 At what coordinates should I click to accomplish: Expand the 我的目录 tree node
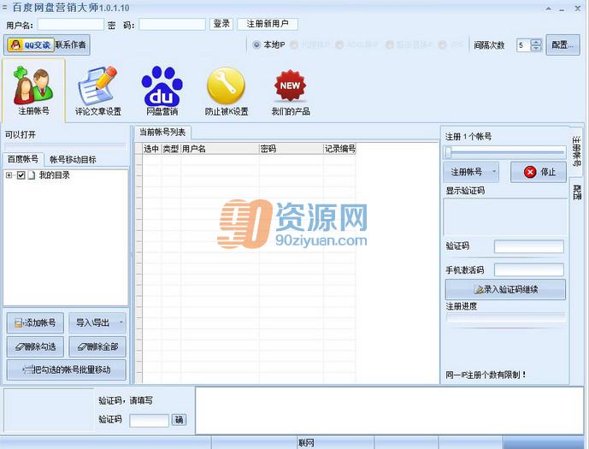coord(9,175)
